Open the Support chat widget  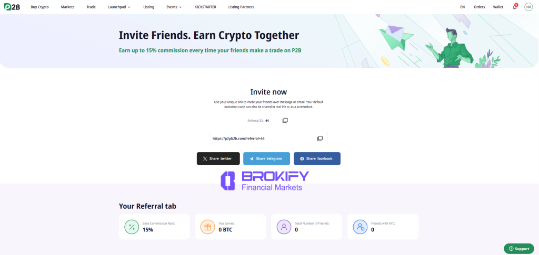(x=518, y=248)
